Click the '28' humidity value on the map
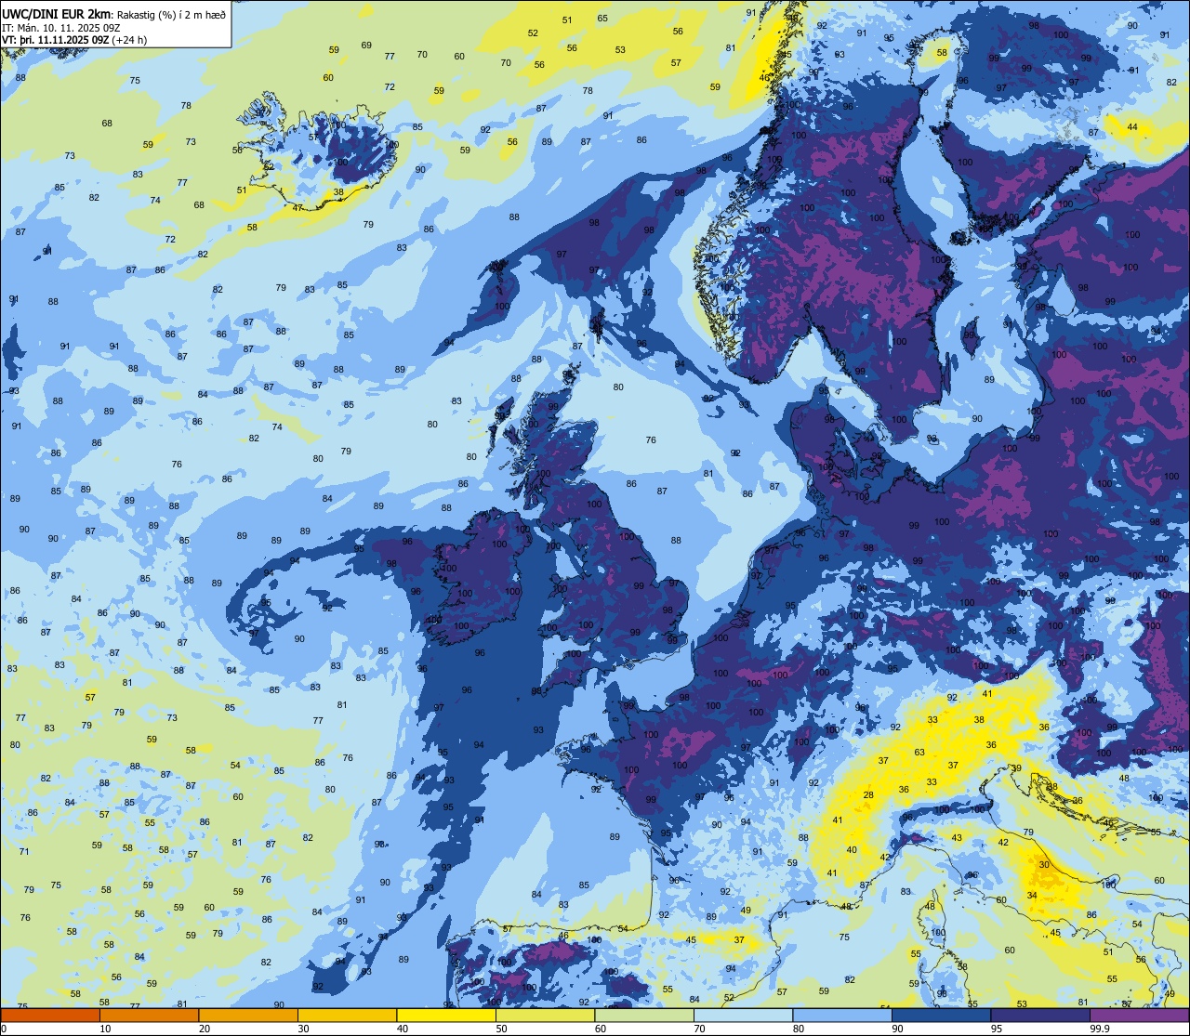Viewport: 1190px width, 1036px height. (868, 794)
